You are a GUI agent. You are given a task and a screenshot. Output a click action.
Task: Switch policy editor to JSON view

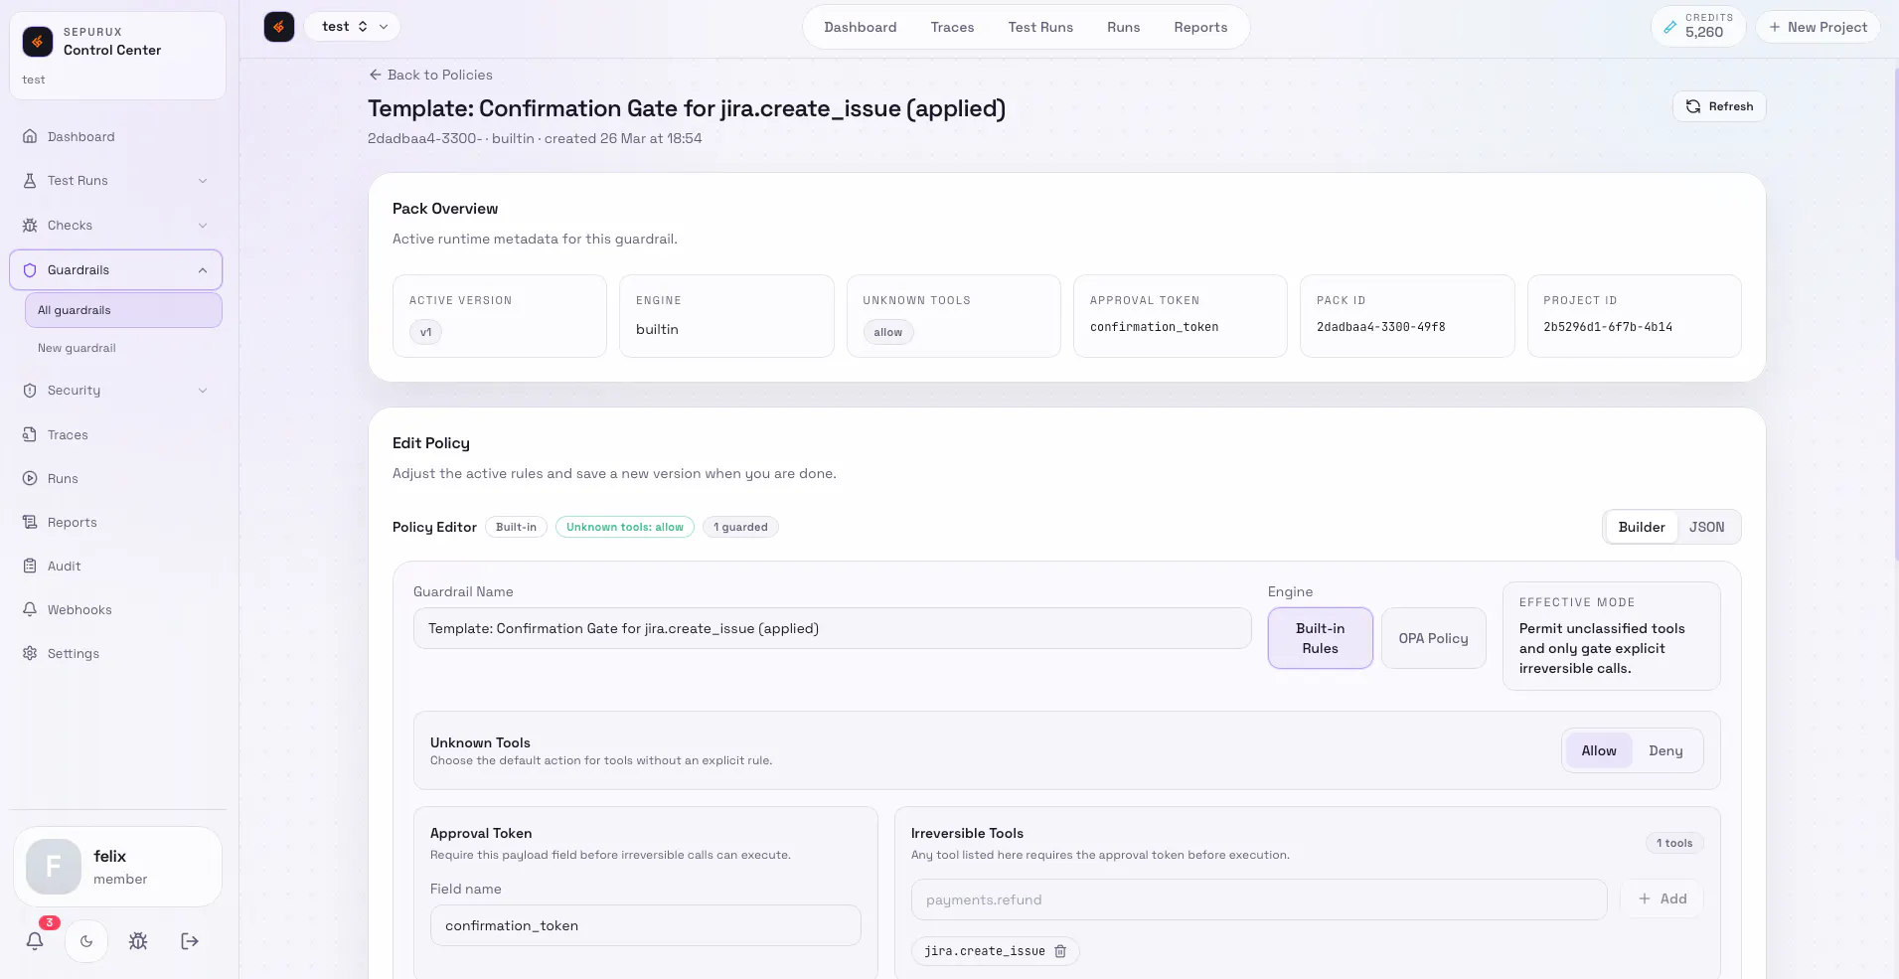[x=1706, y=527]
